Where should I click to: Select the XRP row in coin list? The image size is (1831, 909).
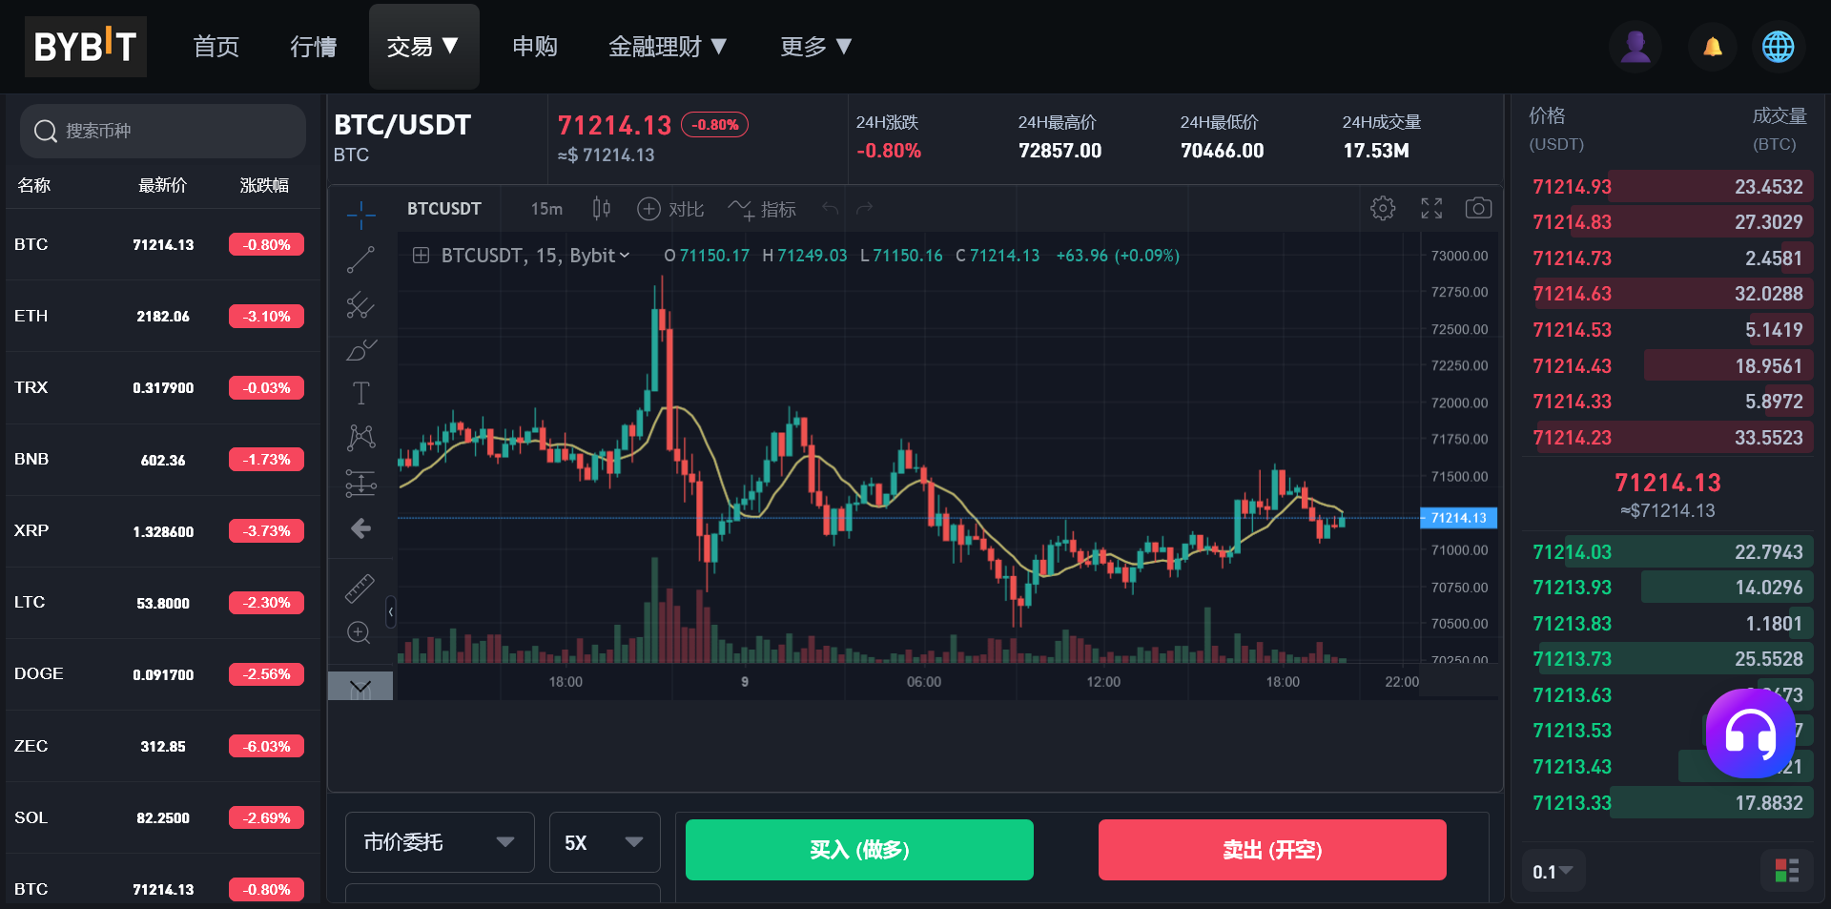[162, 530]
